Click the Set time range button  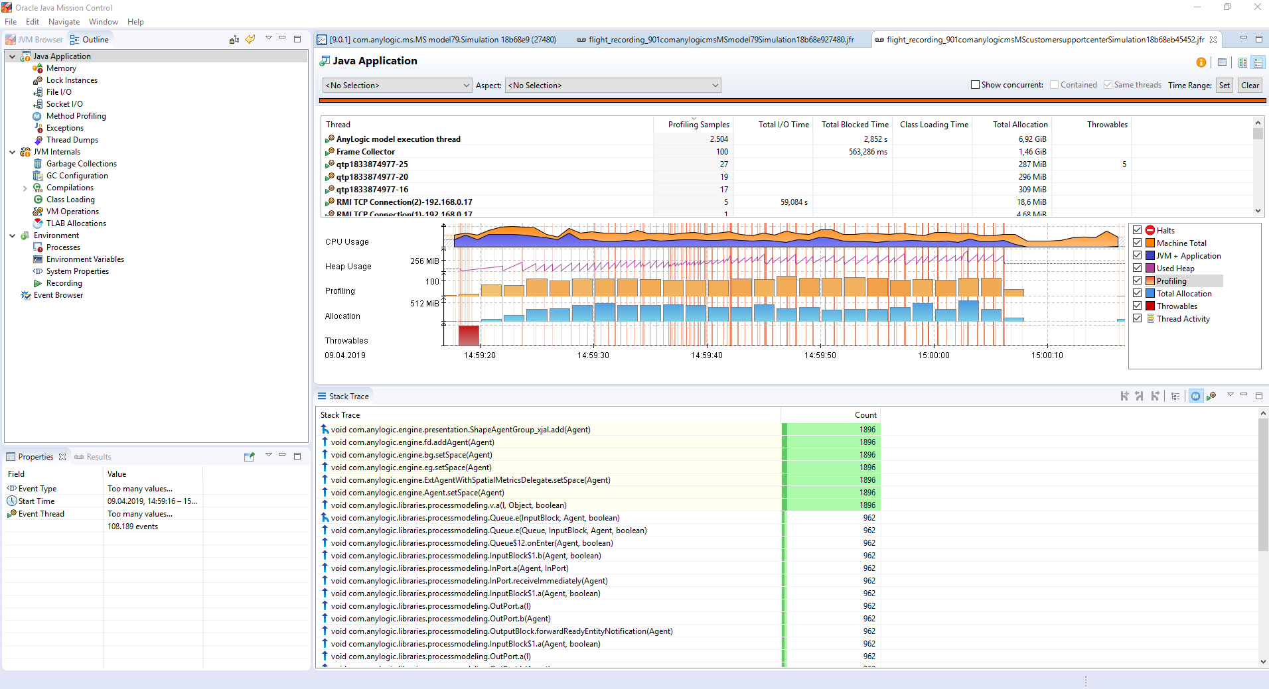(x=1225, y=85)
